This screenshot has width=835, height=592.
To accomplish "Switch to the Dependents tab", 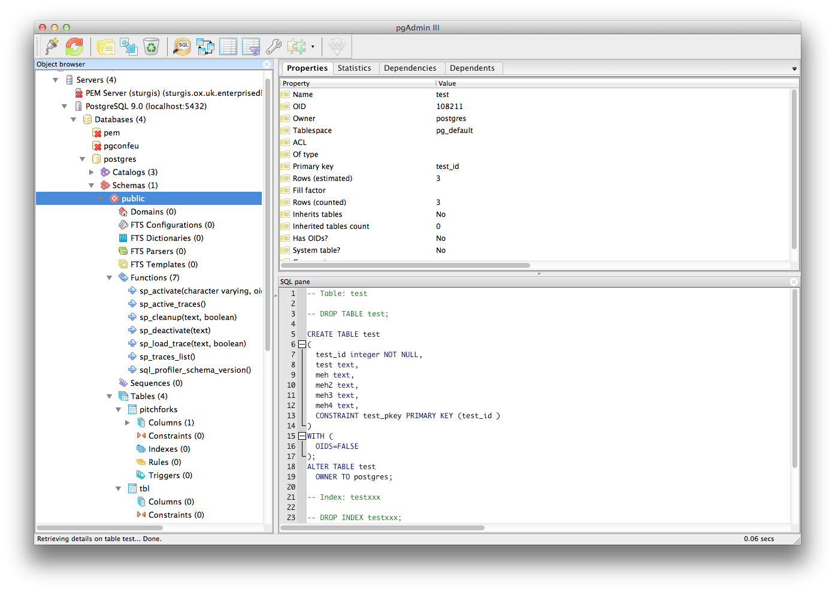I will pos(472,68).
